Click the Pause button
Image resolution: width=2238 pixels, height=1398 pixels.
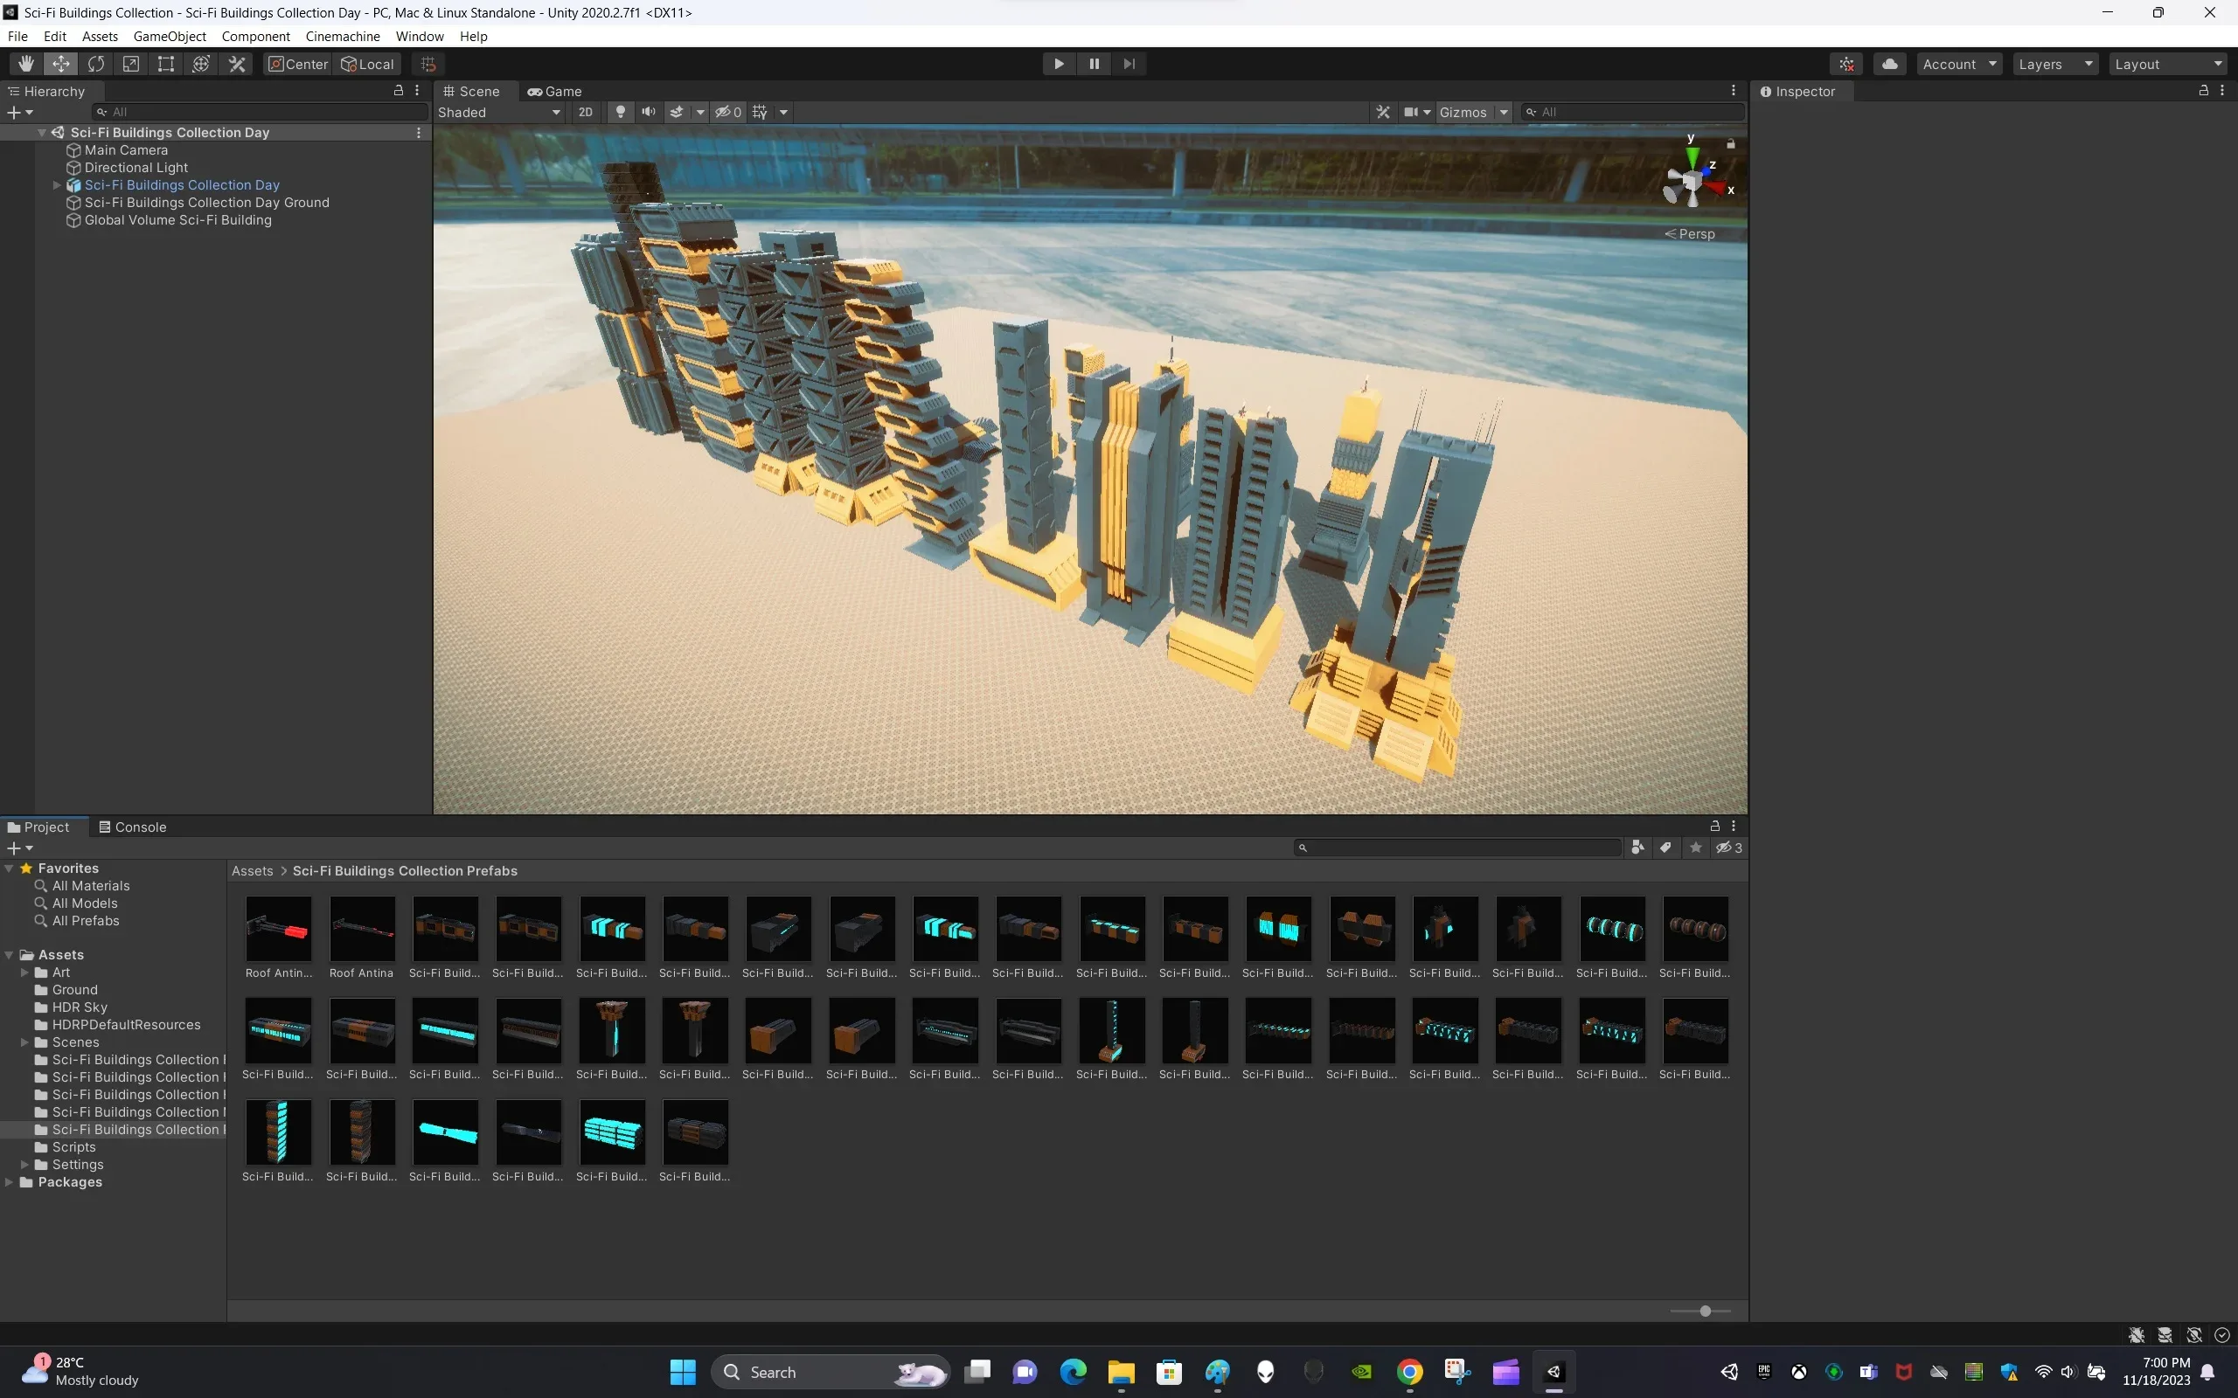1094,64
